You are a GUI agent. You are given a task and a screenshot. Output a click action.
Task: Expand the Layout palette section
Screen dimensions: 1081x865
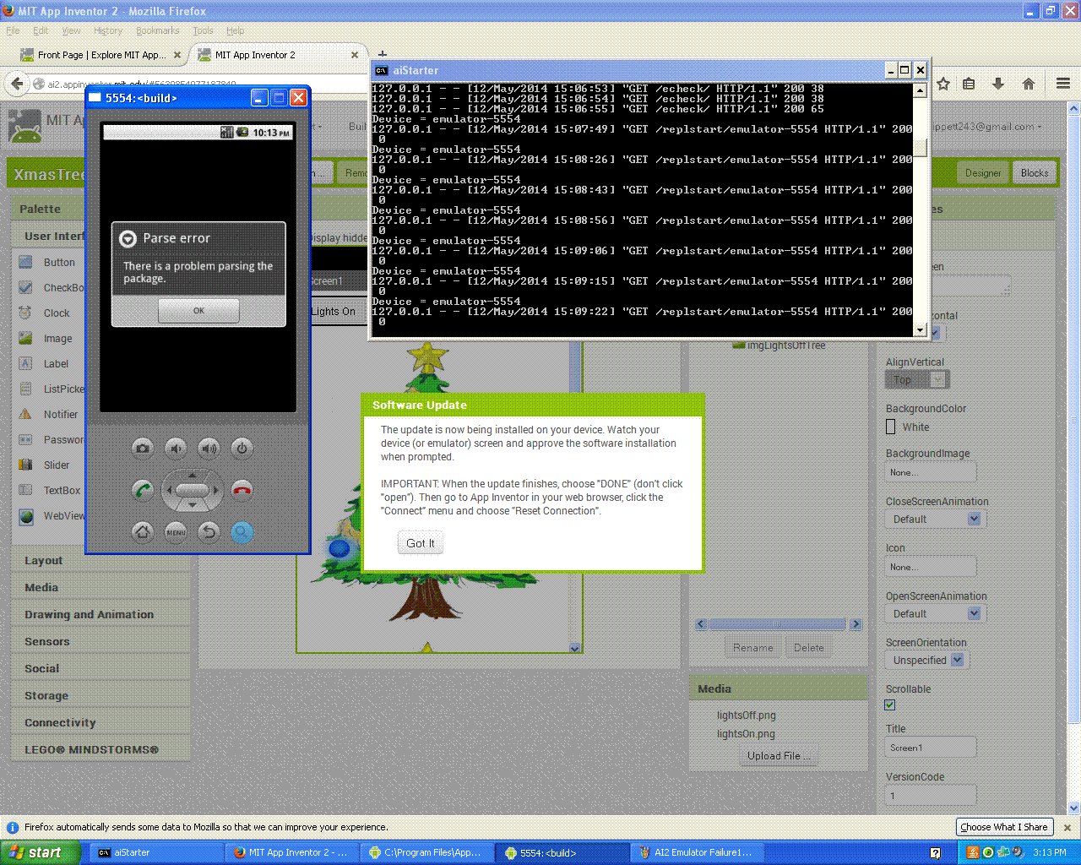point(101,561)
